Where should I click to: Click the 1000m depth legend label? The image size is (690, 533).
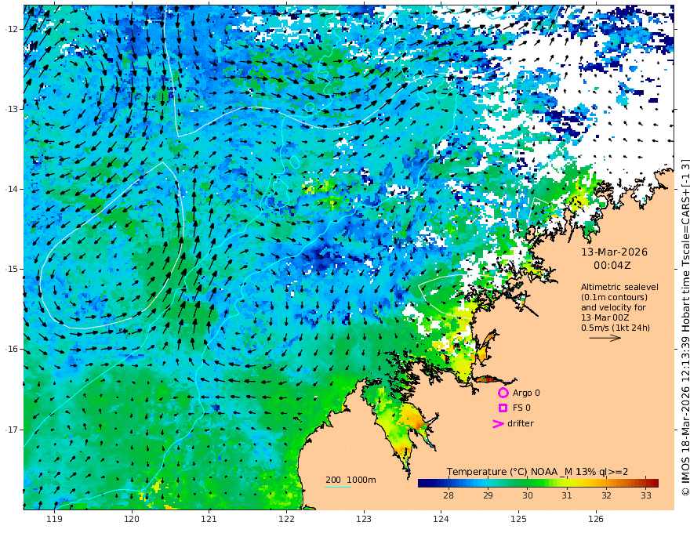[361, 480]
